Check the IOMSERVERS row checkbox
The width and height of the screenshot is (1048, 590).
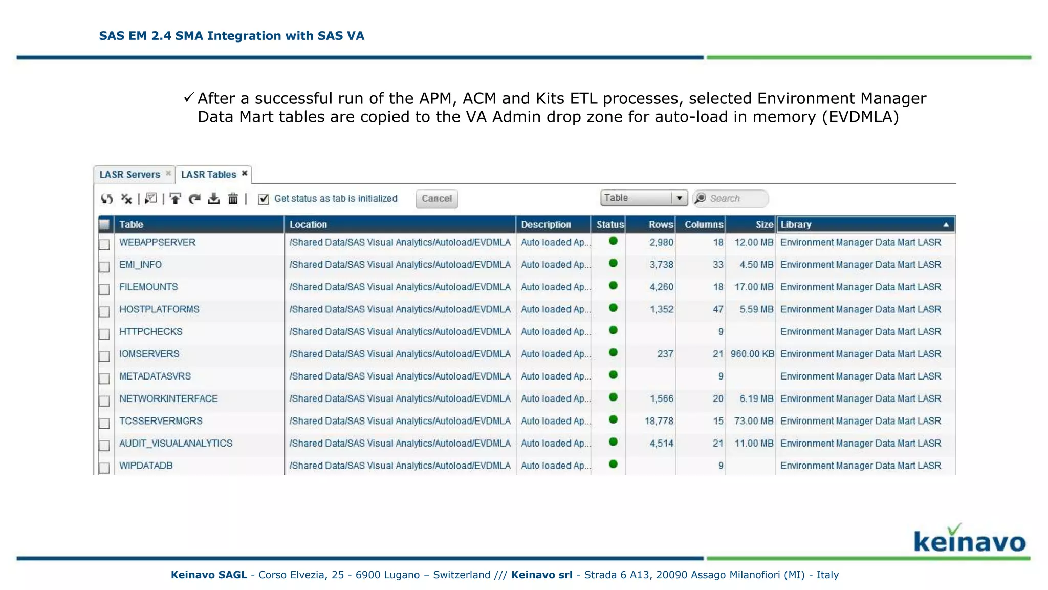pos(104,356)
